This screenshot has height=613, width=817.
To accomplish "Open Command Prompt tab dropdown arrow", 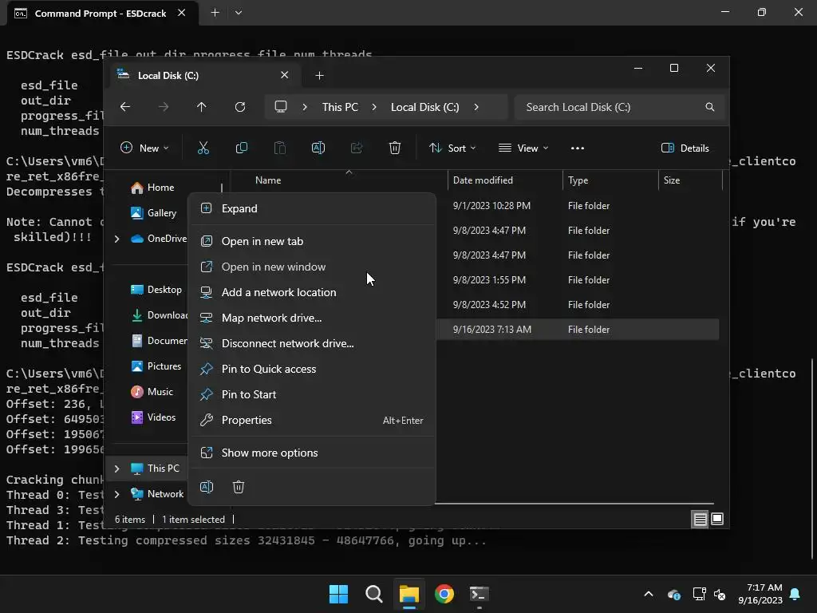I will click(239, 13).
